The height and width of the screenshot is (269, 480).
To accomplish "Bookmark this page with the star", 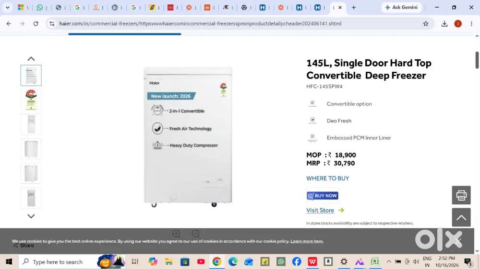I will (x=425, y=23).
